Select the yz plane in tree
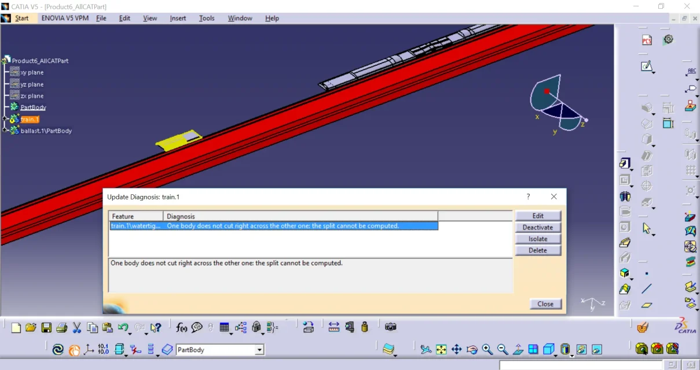 [32, 84]
